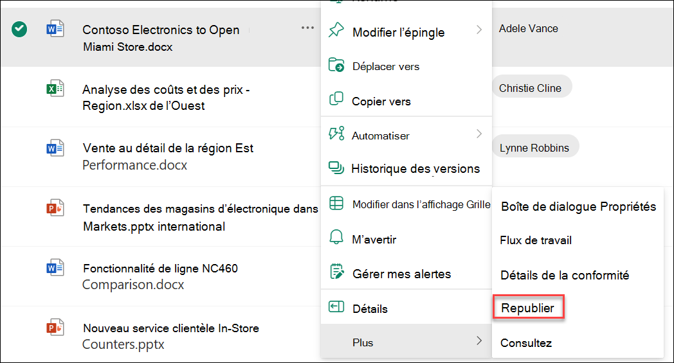The height and width of the screenshot is (363, 674).
Task: Click the details pane icon beside Détails
Action: tap(336, 306)
